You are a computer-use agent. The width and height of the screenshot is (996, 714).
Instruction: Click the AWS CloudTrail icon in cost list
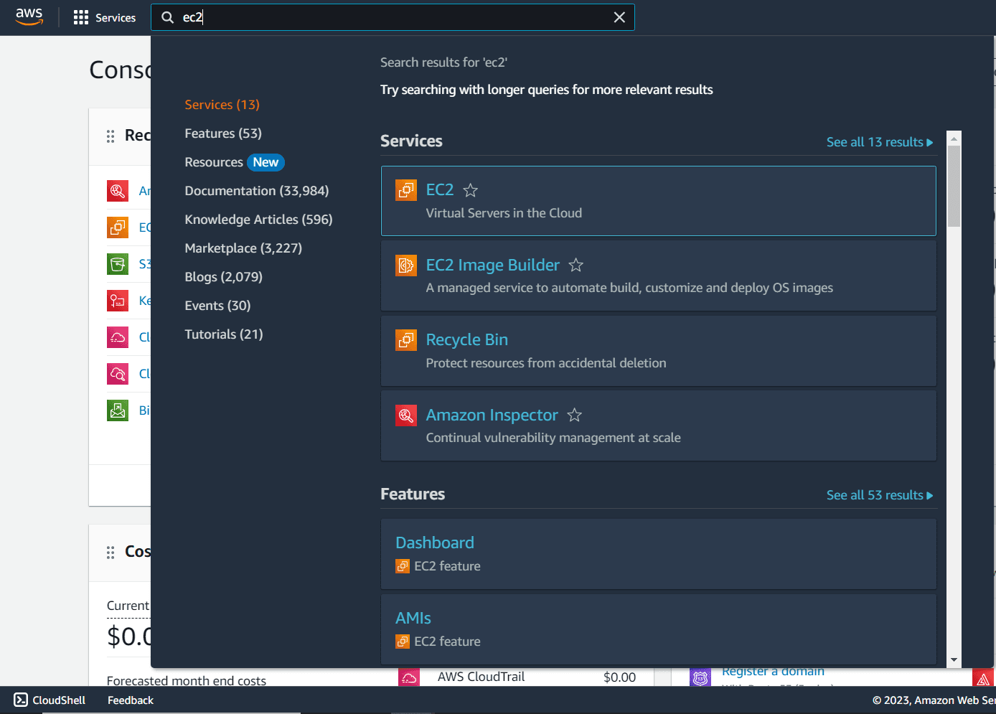409,676
